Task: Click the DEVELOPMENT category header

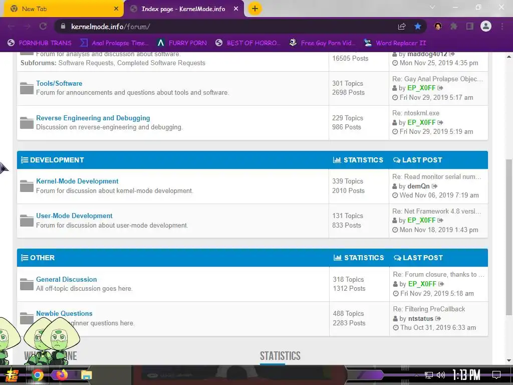Action: click(x=57, y=160)
